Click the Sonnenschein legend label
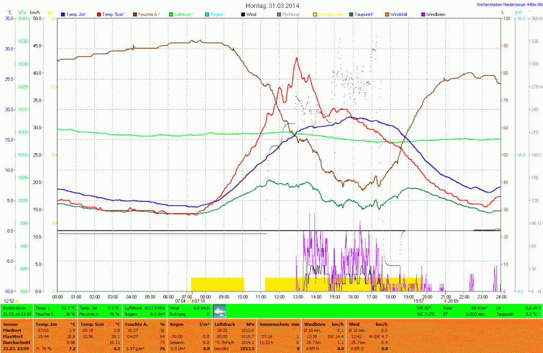 click(x=331, y=14)
